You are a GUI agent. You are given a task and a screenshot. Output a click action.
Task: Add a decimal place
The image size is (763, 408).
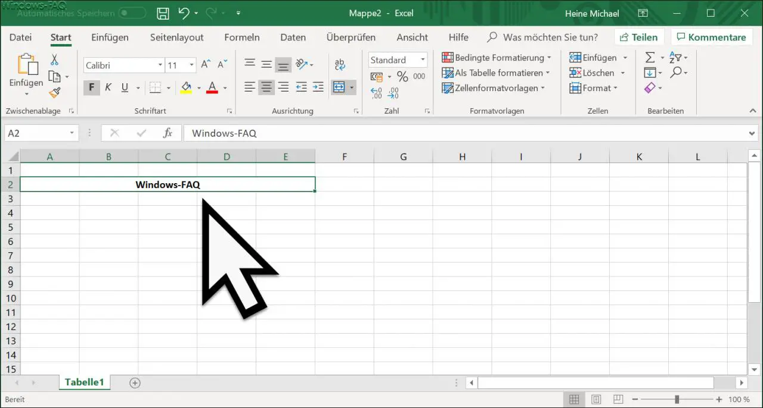pyautogui.click(x=376, y=93)
